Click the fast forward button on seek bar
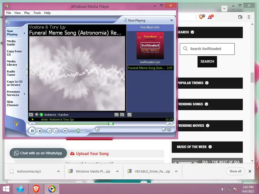The height and width of the screenshot is (194, 259). [170, 124]
